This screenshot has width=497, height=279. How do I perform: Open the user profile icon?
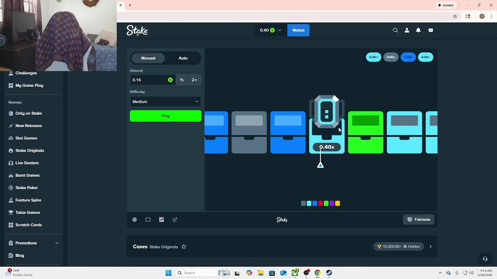(x=407, y=30)
